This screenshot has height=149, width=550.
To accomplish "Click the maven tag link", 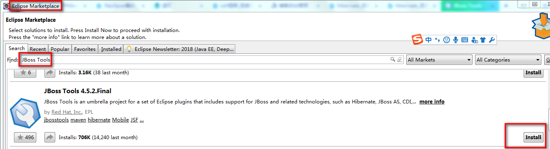I will coord(78,120).
